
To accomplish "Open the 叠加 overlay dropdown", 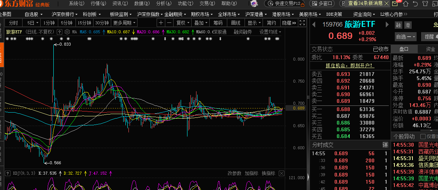I will (201, 23).
